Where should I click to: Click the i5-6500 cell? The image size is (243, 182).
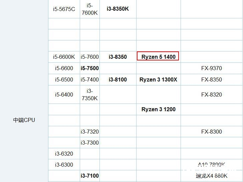[64, 79]
